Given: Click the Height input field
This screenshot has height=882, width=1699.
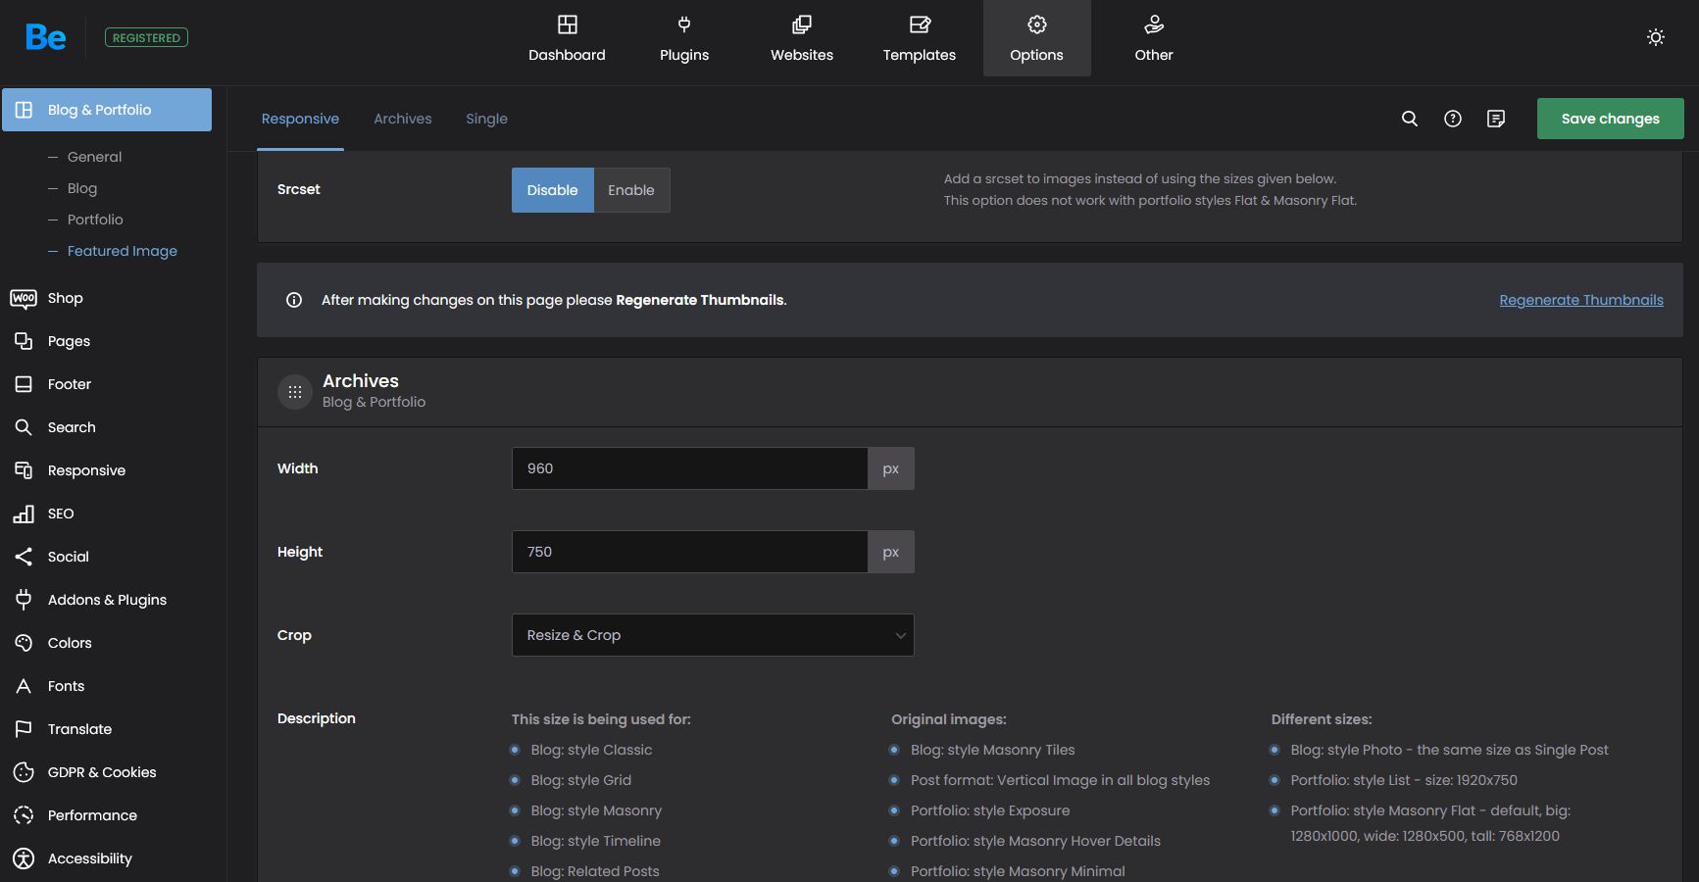Looking at the screenshot, I should [x=689, y=552].
